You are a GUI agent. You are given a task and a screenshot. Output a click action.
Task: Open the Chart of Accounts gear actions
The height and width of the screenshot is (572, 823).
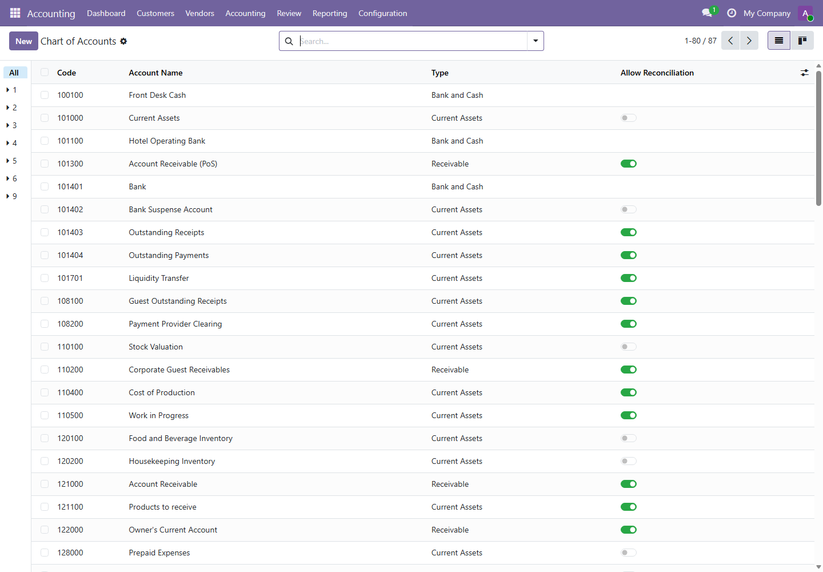point(123,41)
